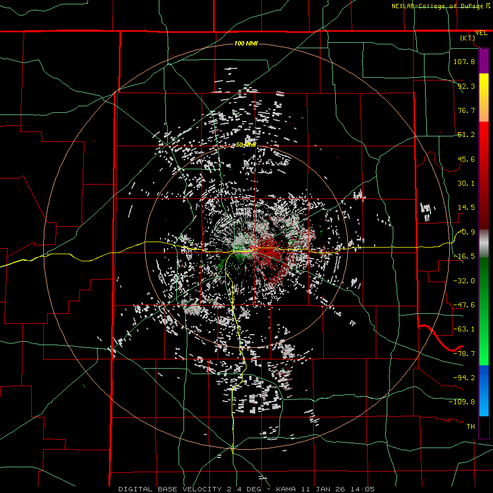Click the [KT] units label
Image resolution: width=493 pixels, height=493 pixels.
(468, 38)
